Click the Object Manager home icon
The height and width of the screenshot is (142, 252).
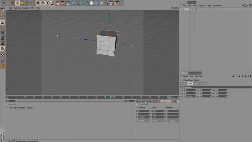click(x=246, y=6)
